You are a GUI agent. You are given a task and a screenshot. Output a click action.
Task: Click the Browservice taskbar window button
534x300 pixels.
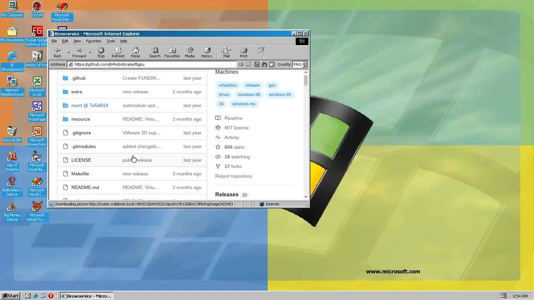tap(86, 296)
